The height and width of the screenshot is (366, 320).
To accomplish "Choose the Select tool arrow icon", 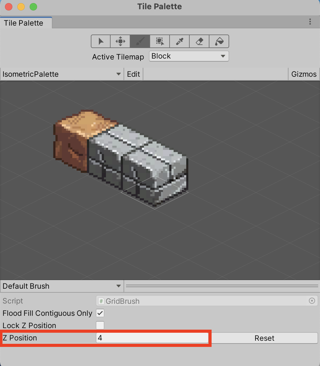I will pyautogui.click(x=101, y=41).
